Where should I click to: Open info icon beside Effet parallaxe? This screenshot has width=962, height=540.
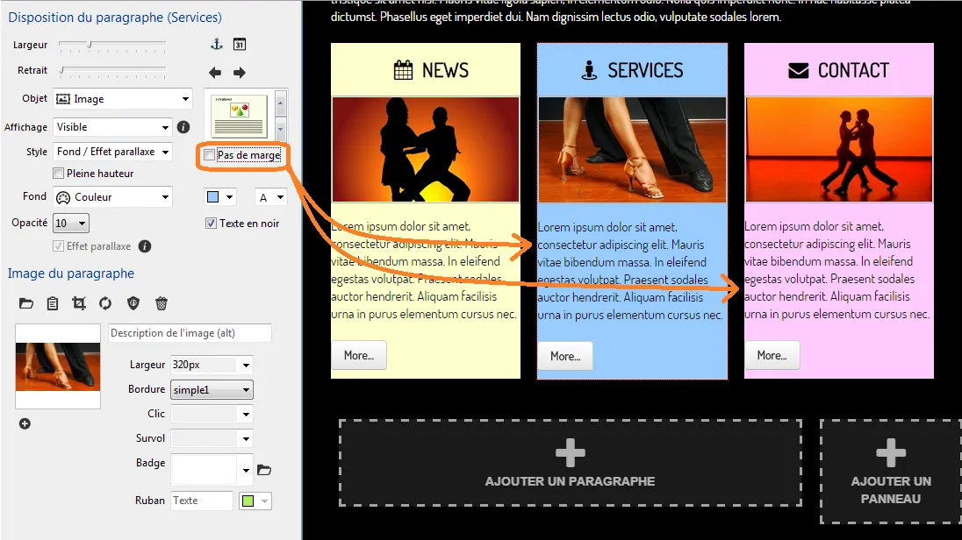[145, 246]
